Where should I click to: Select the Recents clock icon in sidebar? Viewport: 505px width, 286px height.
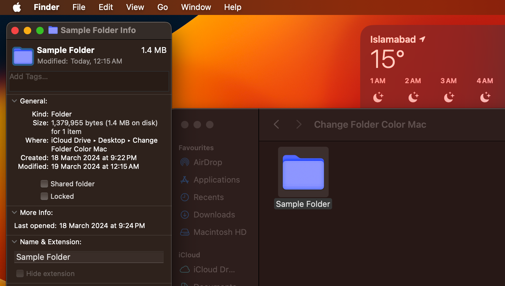click(x=185, y=197)
